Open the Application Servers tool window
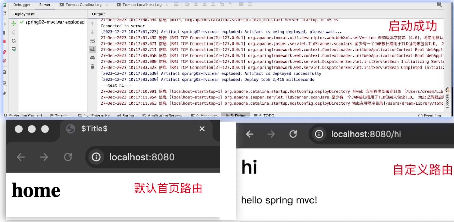 pyautogui.click(x=162, y=115)
